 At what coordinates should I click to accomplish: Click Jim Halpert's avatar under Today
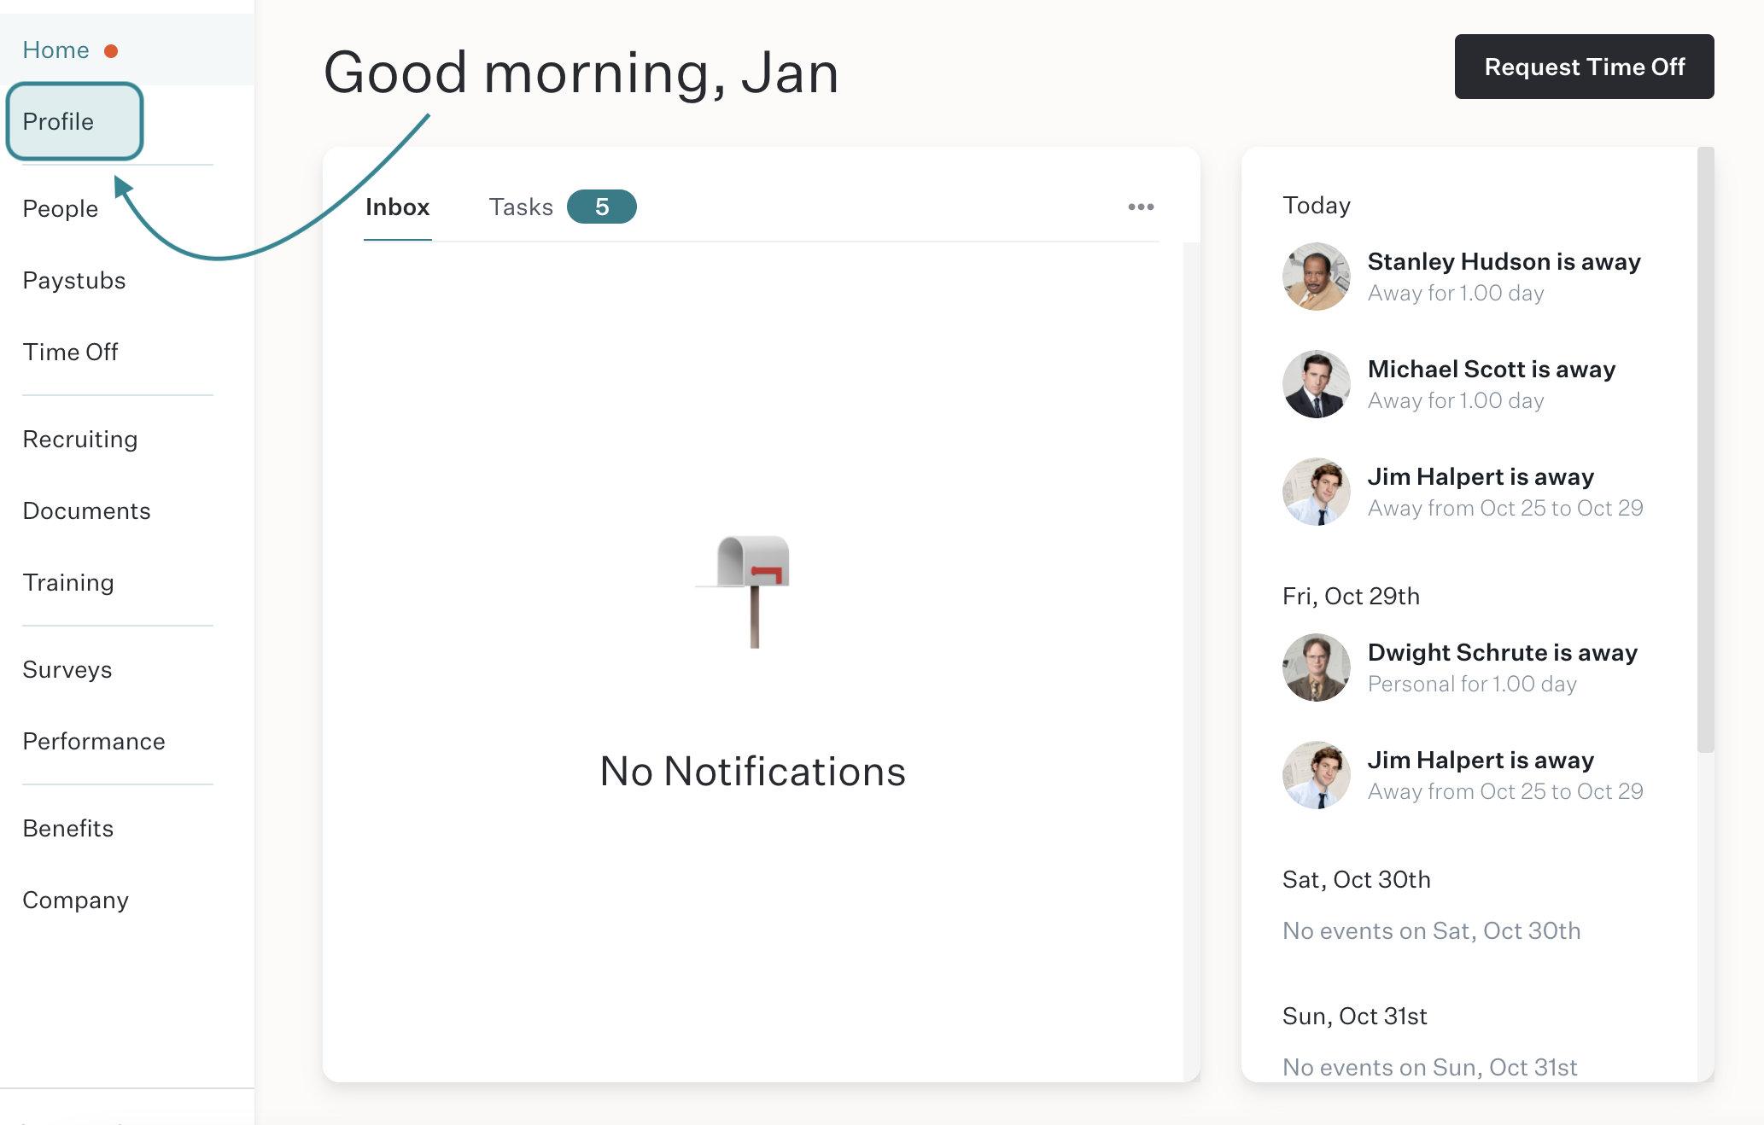1316,492
